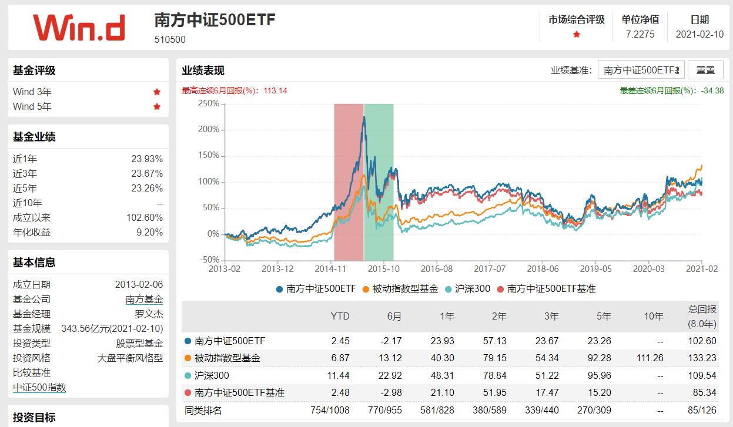Click the total return ranking 85/126
Screen dimensions: 733x427
702,410
